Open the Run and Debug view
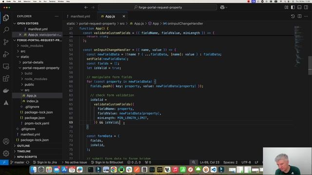 tap(6, 54)
